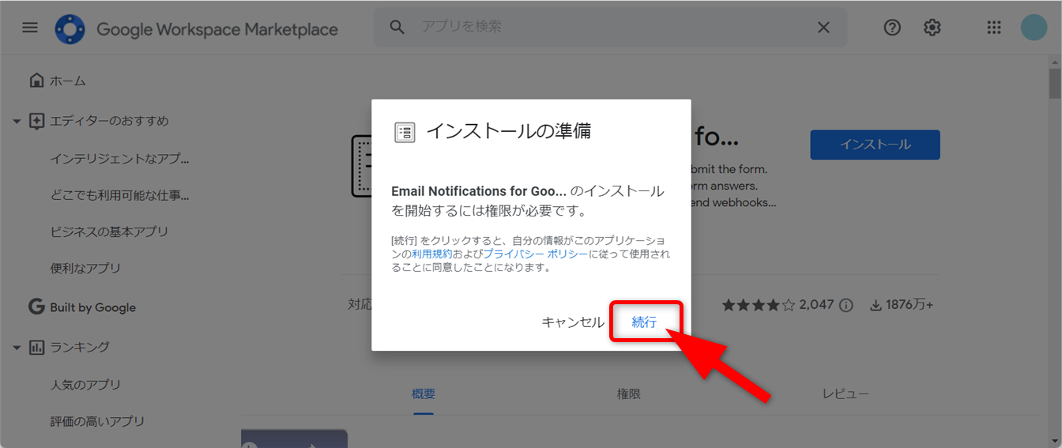This screenshot has height=448, width=1062.
Task: Click the Google Workspace Marketplace logo
Action: [x=70, y=29]
